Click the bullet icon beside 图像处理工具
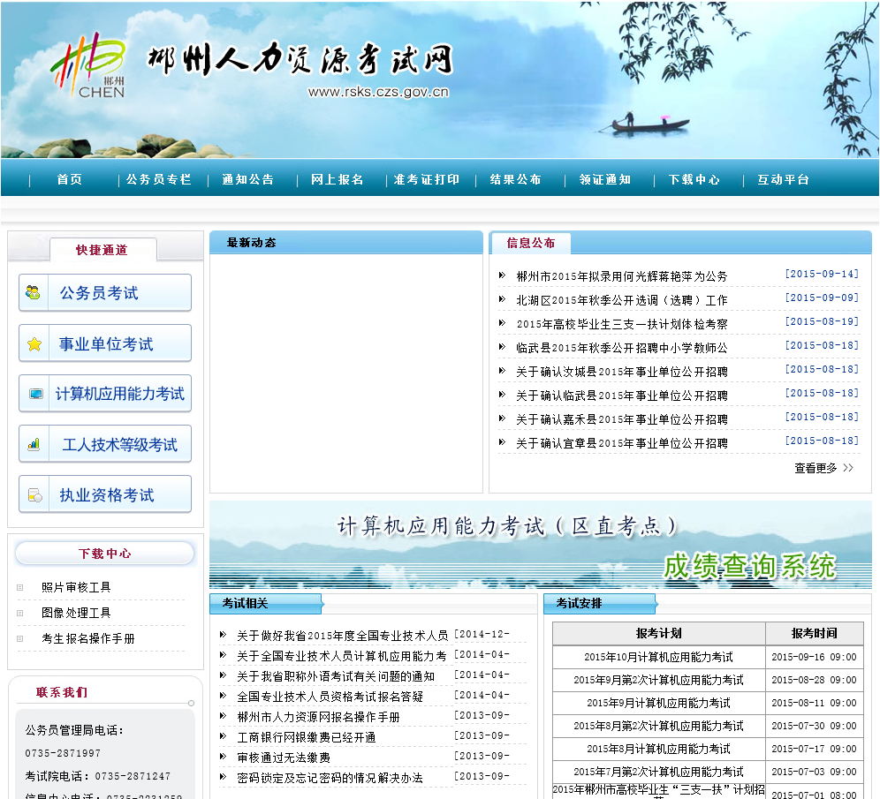The image size is (880, 799). [x=20, y=613]
